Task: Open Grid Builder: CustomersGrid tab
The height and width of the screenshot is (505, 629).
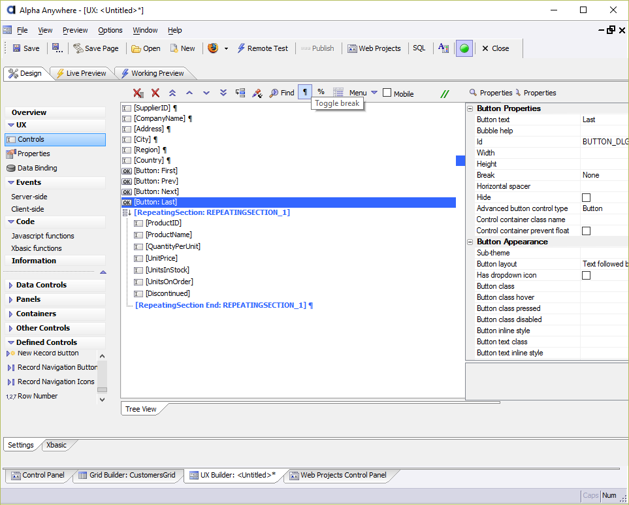Action: coord(127,476)
